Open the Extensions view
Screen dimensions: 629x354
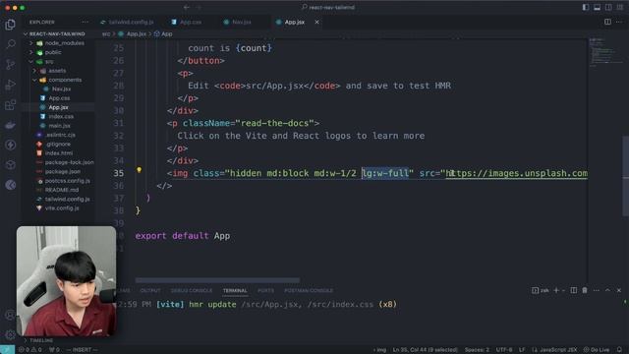pyautogui.click(x=11, y=105)
